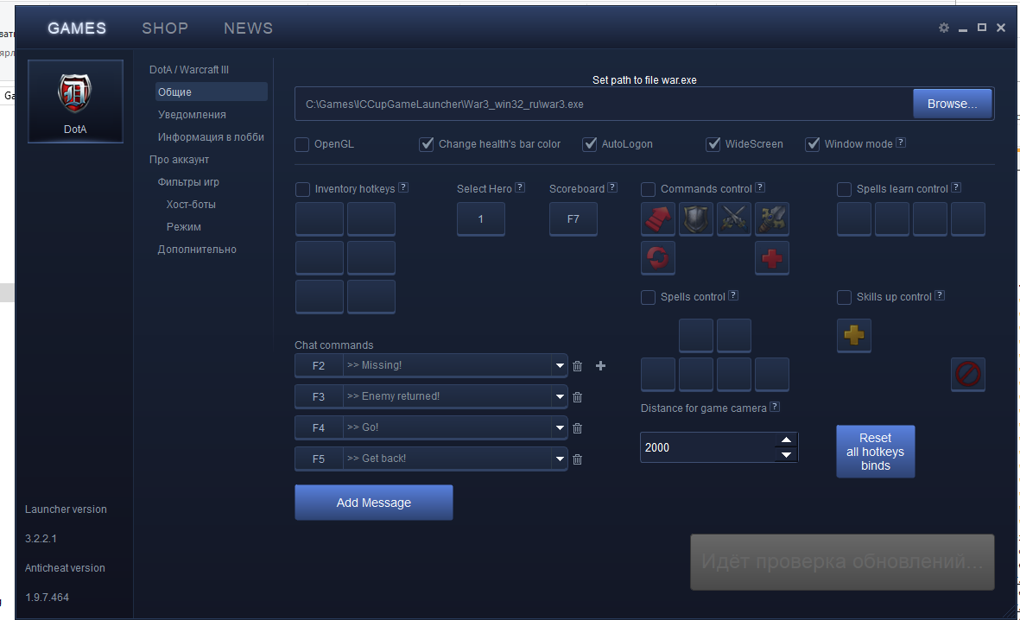Open help for Commands control
Screen dimensions: 1020x620
(760, 187)
